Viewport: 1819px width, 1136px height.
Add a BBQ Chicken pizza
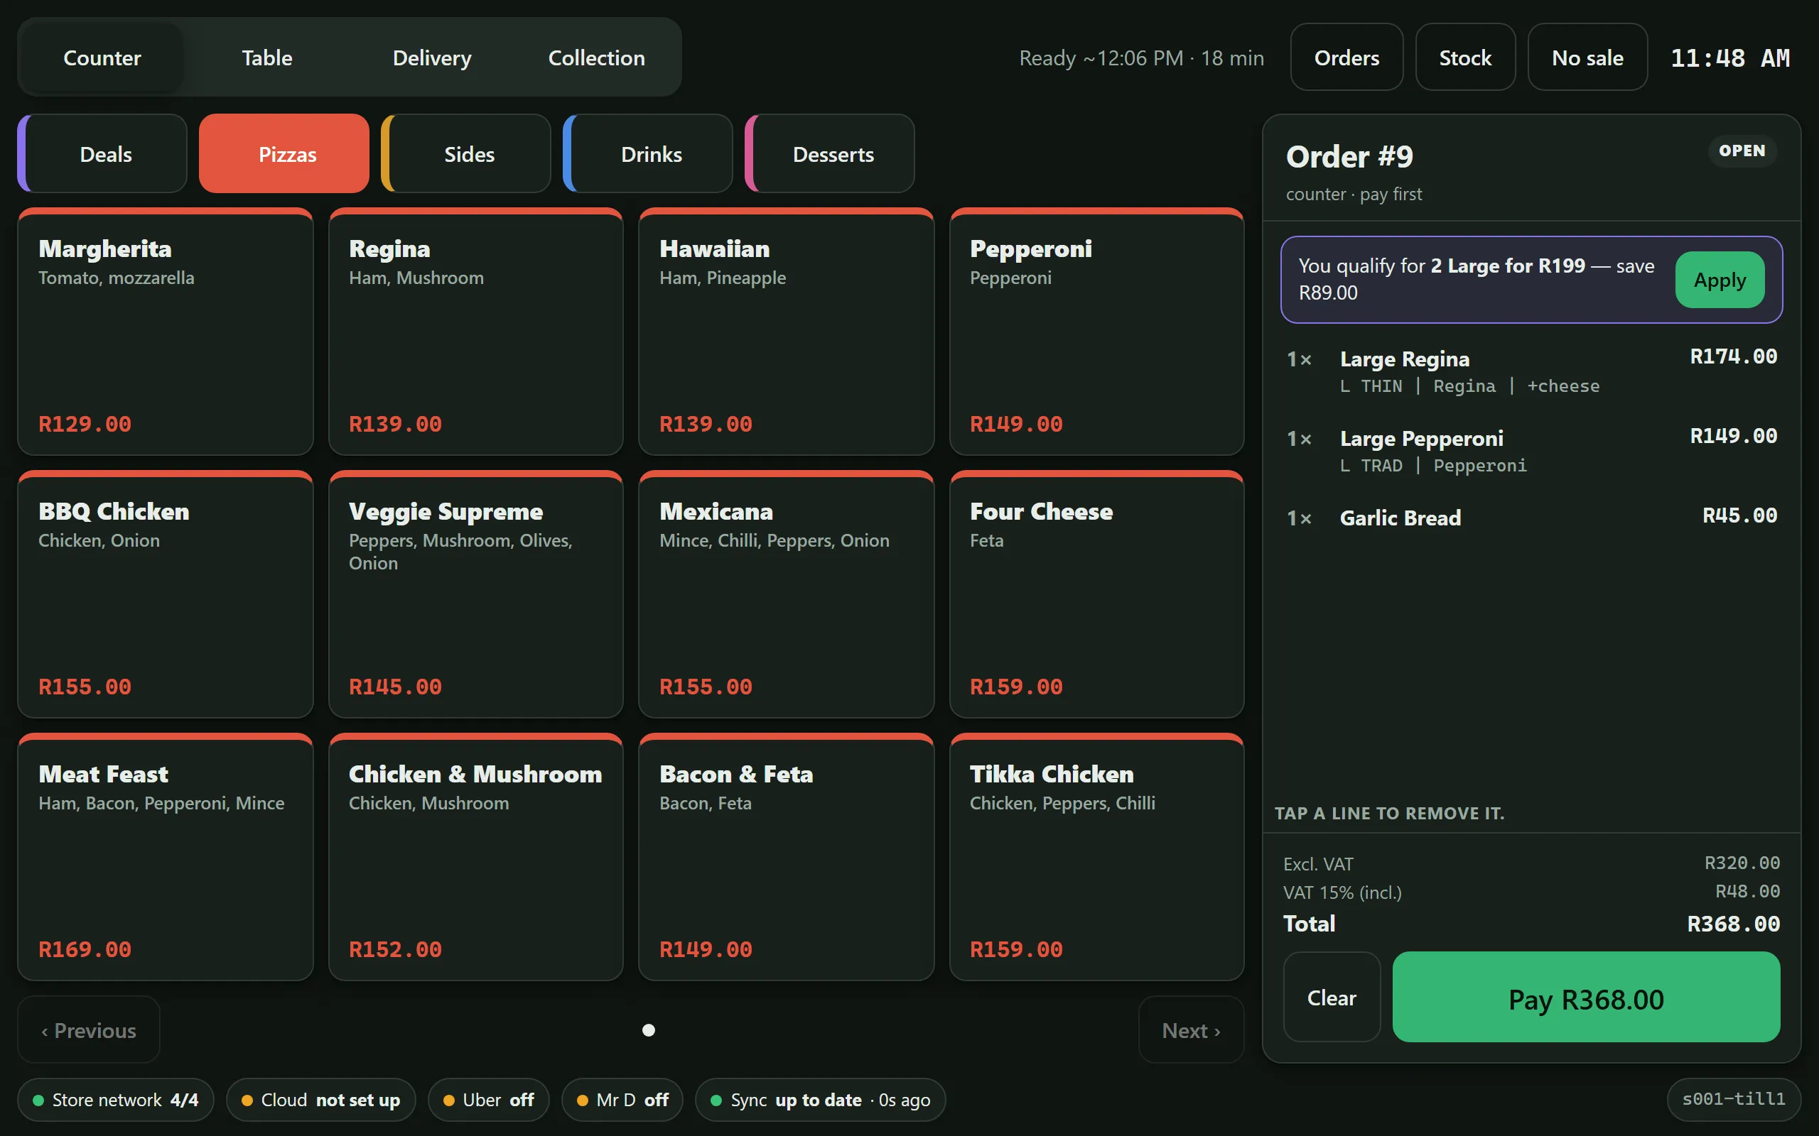(166, 594)
